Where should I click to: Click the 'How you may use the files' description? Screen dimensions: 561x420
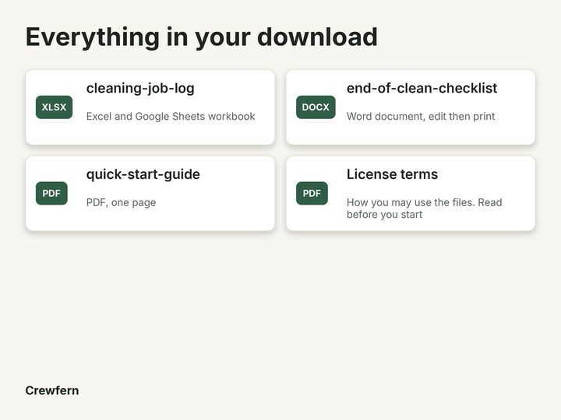(x=425, y=208)
